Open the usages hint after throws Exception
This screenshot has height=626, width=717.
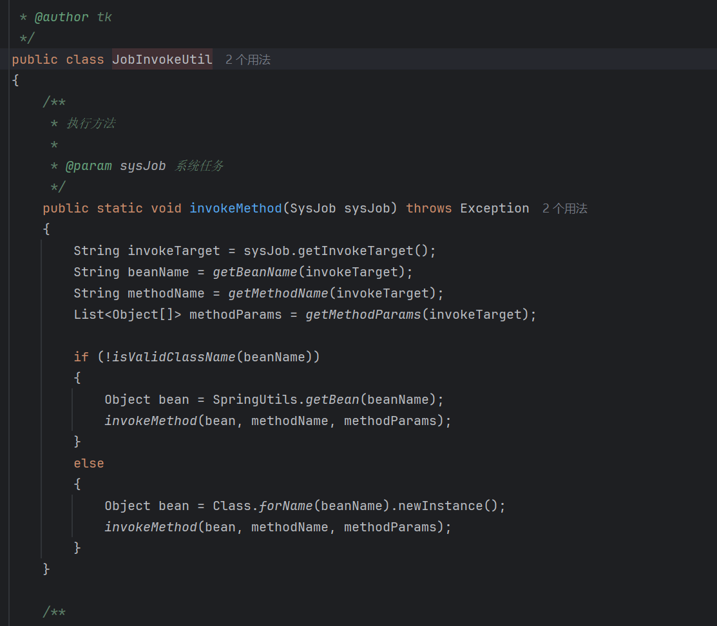tap(565, 209)
